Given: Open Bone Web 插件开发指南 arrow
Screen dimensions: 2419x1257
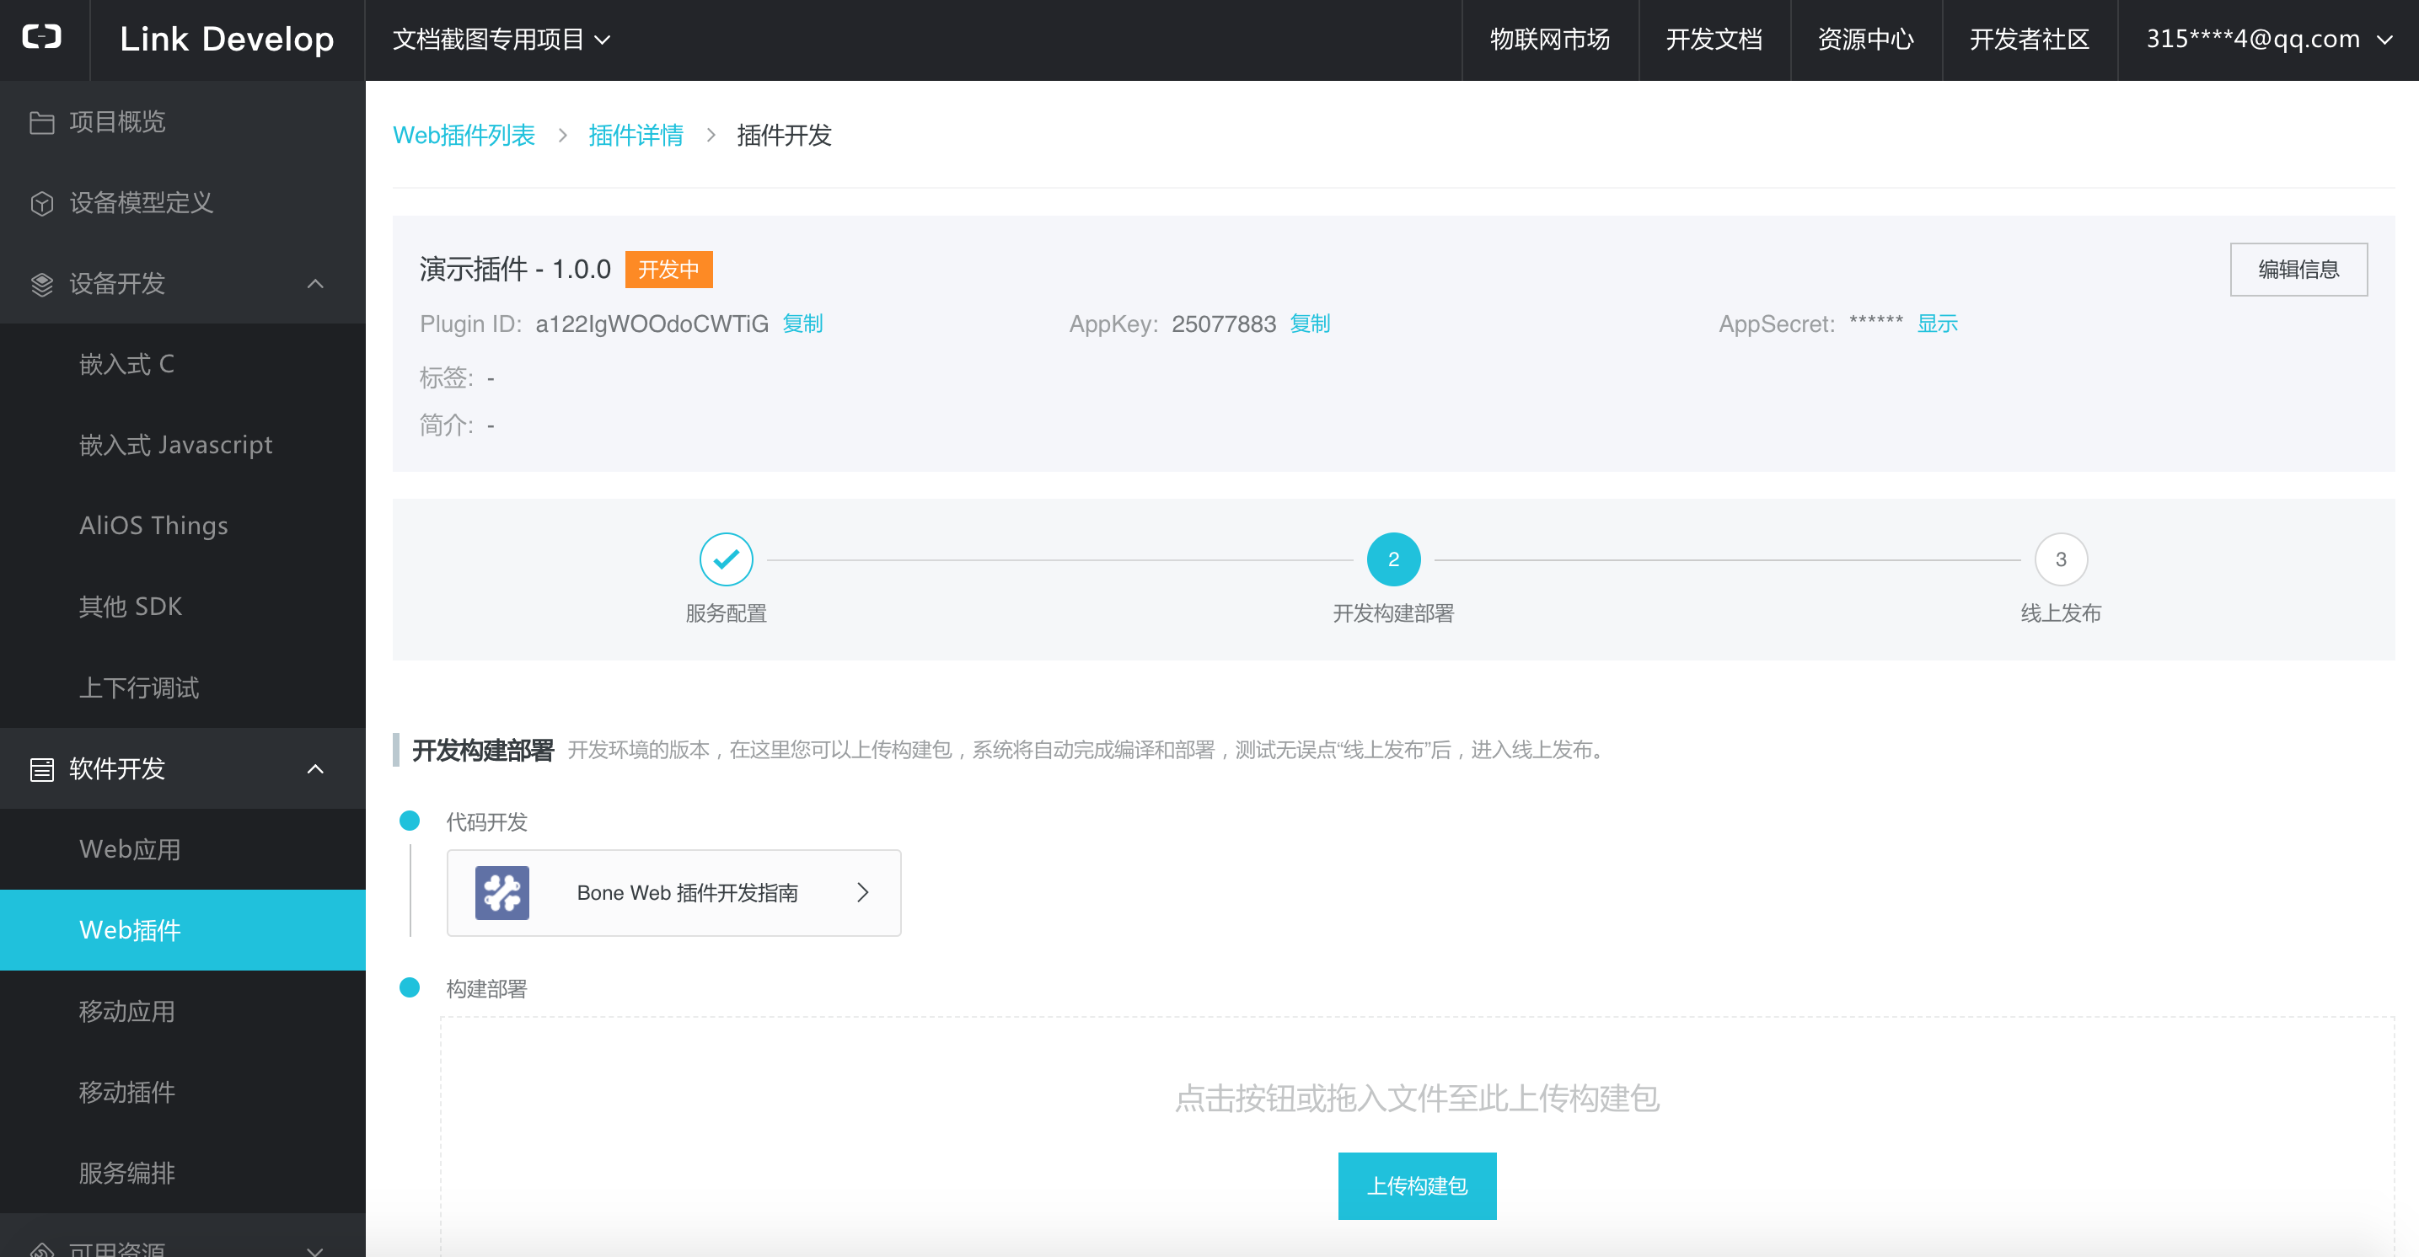Looking at the screenshot, I should tap(862, 892).
